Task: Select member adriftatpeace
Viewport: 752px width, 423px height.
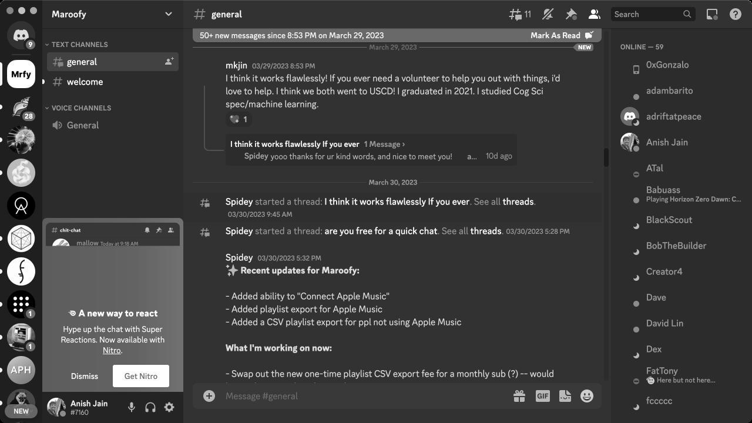Action: pyautogui.click(x=681, y=117)
